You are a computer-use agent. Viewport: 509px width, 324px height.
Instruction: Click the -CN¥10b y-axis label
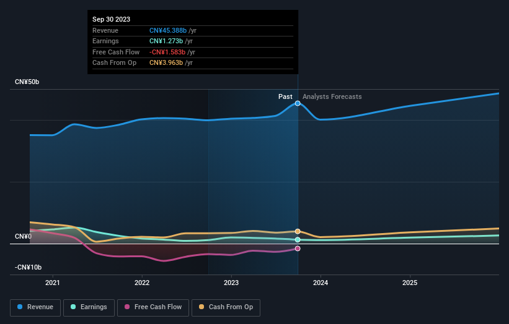click(28, 267)
